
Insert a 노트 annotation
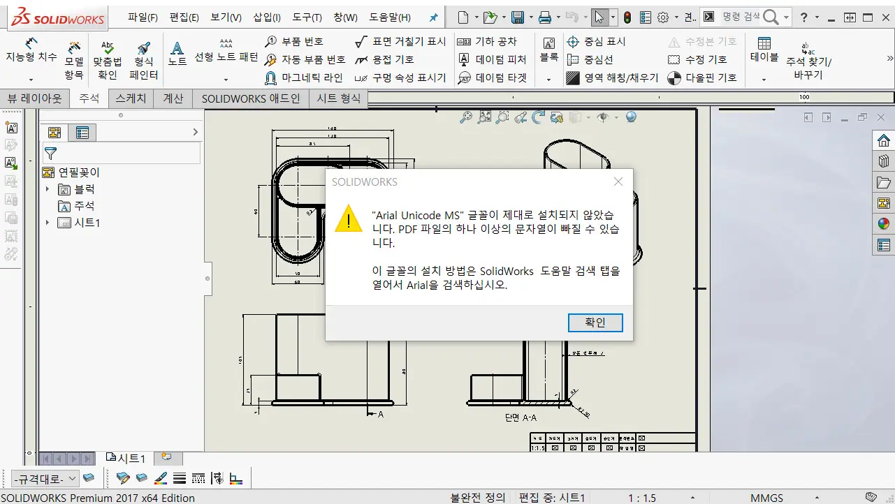(177, 53)
